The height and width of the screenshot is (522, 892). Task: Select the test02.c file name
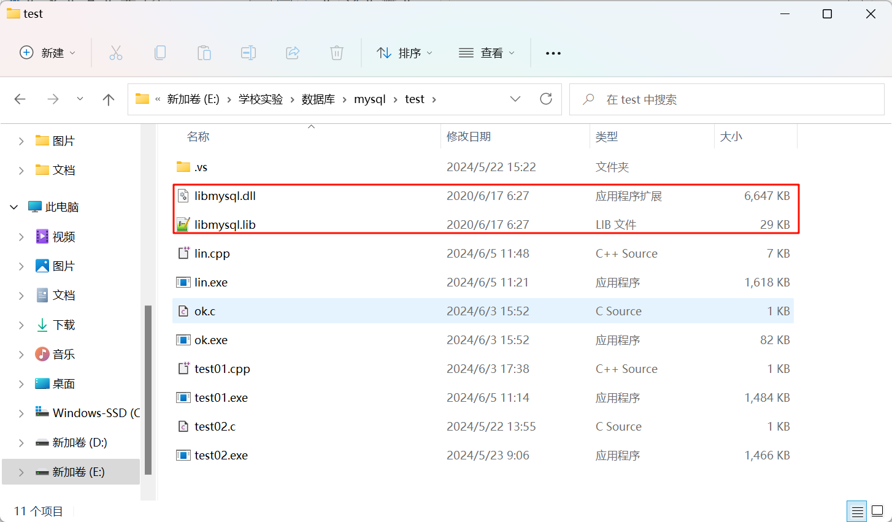215,426
